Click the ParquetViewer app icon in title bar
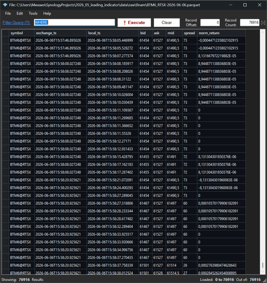The height and width of the screenshot is (283, 267). pyautogui.click(x=5, y=5)
